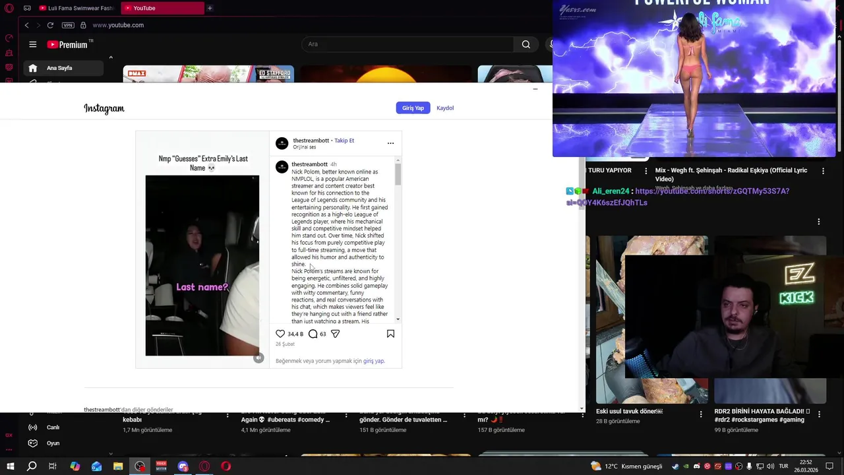Open the volume speaker tray icon
The width and height of the screenshot is (844, 475).
click(x=770, y=466)
